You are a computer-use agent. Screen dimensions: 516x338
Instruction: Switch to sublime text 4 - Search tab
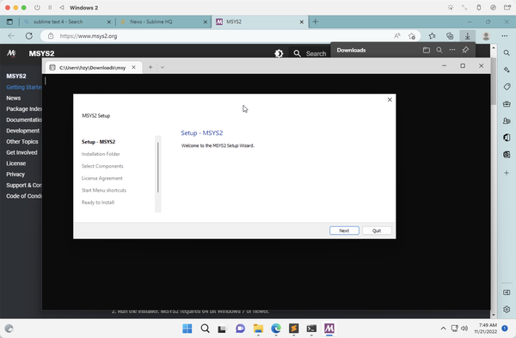67,22
